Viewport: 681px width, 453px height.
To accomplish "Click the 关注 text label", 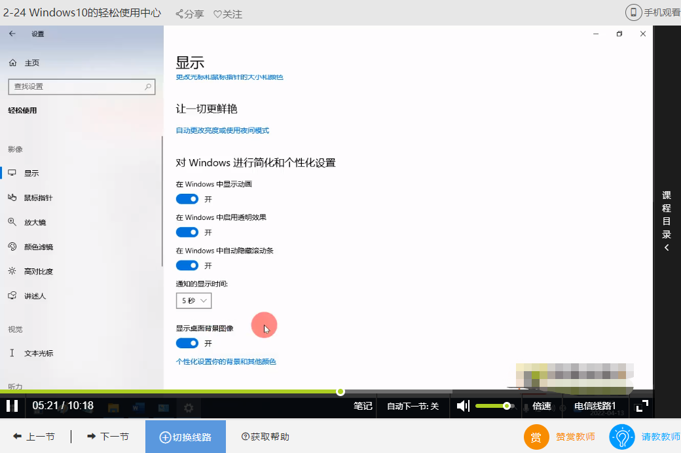I will (232, 14).
